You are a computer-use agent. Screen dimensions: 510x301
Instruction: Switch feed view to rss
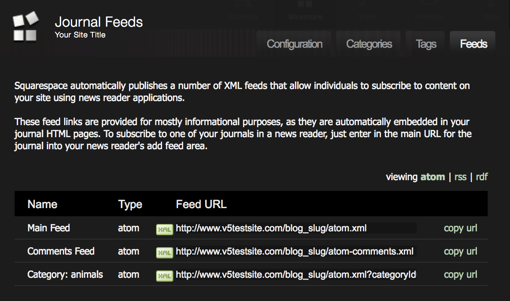click(x=460, y=177)
